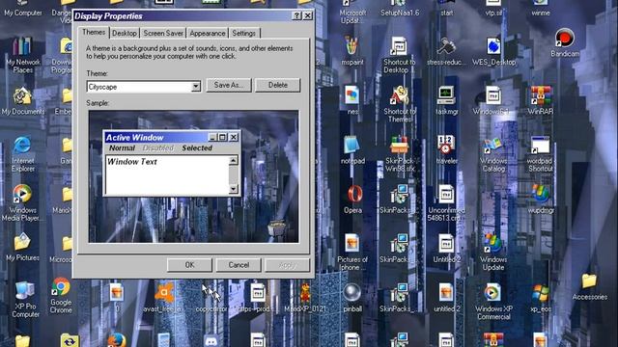
Task: Select the wupdmgr icon
Action: (x=540, y=200)
